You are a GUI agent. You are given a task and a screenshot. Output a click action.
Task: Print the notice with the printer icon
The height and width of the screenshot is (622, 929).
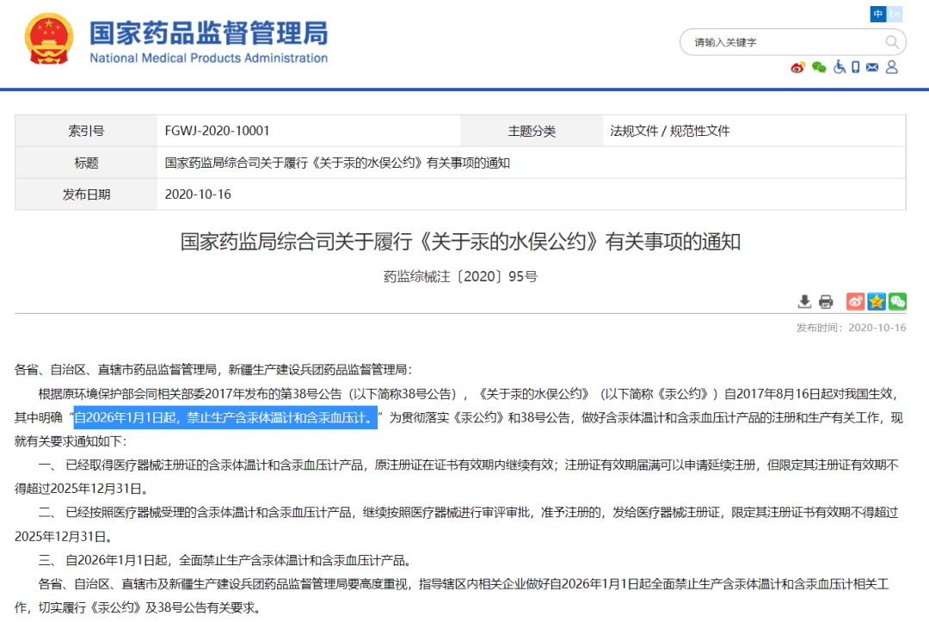click(x=826, y=302)
